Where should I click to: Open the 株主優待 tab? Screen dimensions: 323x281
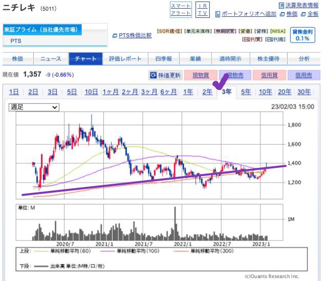[268, 59]
